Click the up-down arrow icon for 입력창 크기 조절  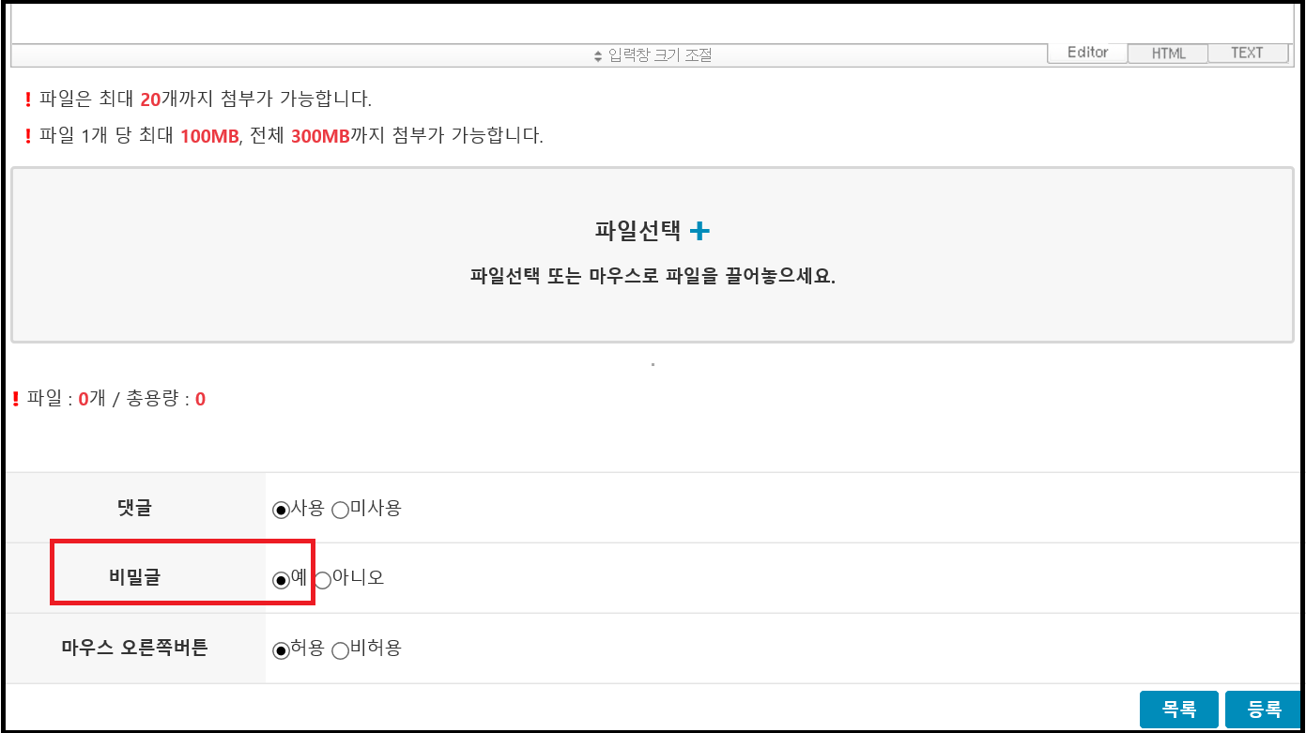point(598,56)
